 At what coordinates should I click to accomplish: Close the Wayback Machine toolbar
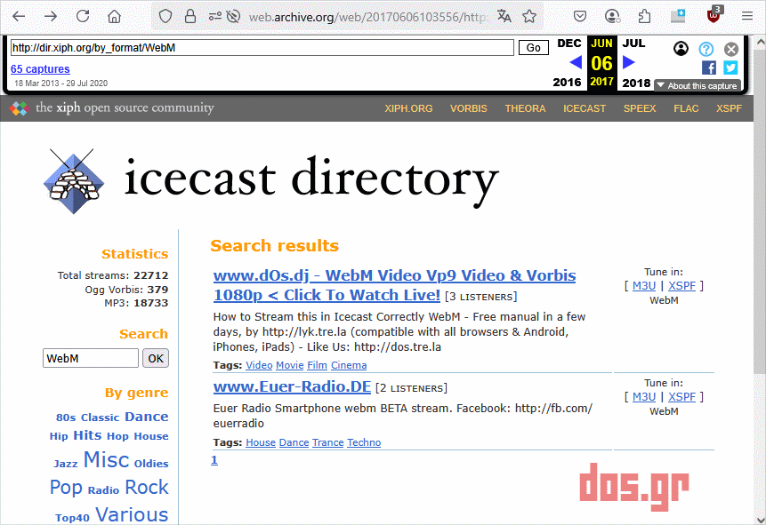731,49
